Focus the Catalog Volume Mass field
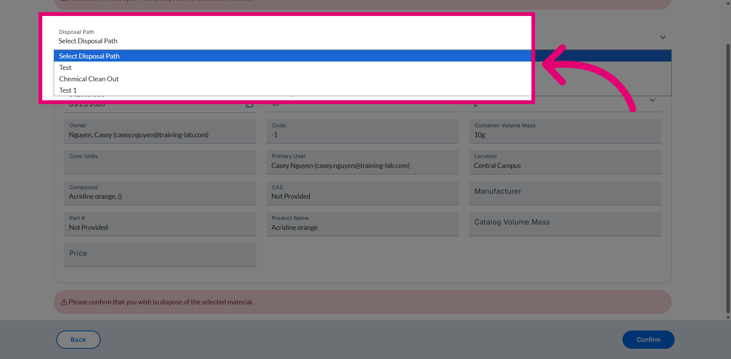731x359 pixels. (565, 224)
